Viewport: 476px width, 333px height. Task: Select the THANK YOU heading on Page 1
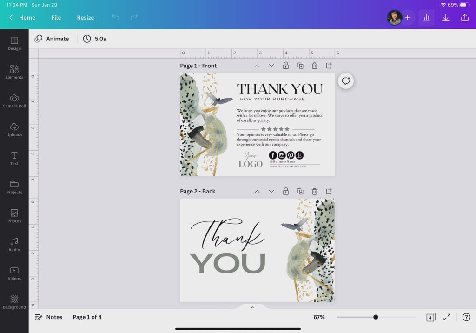(279, 89)
